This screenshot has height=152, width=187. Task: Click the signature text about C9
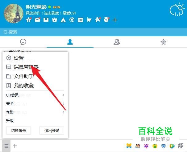pos(51,13)
